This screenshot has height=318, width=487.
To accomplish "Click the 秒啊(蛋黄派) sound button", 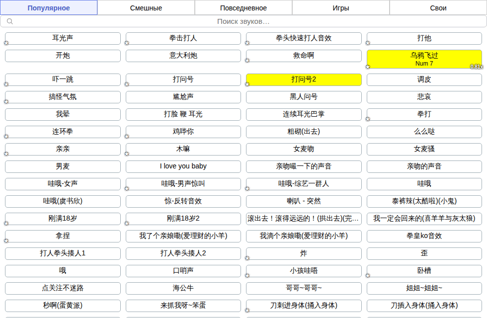I will pyautogui.click(x=63, y=306).
